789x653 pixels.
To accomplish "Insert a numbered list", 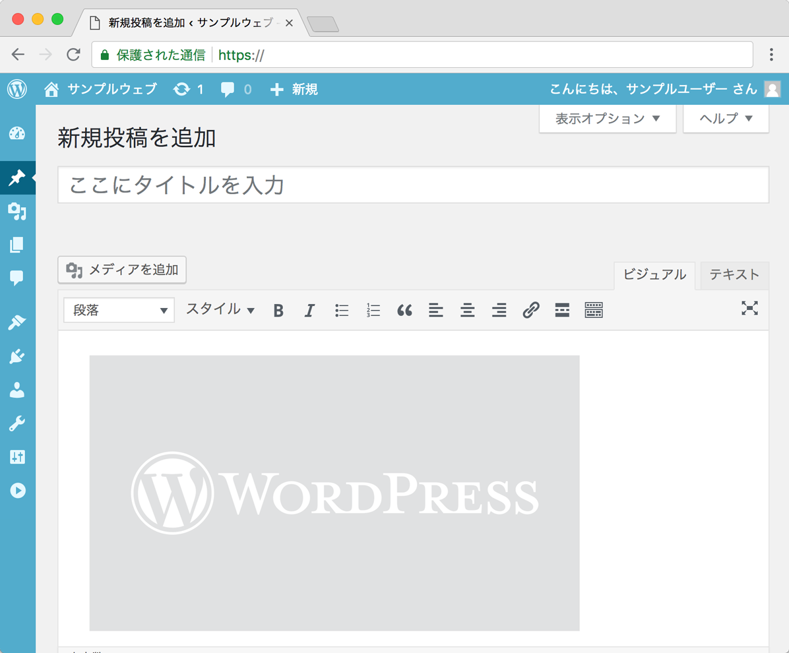I will pos(373,311).
